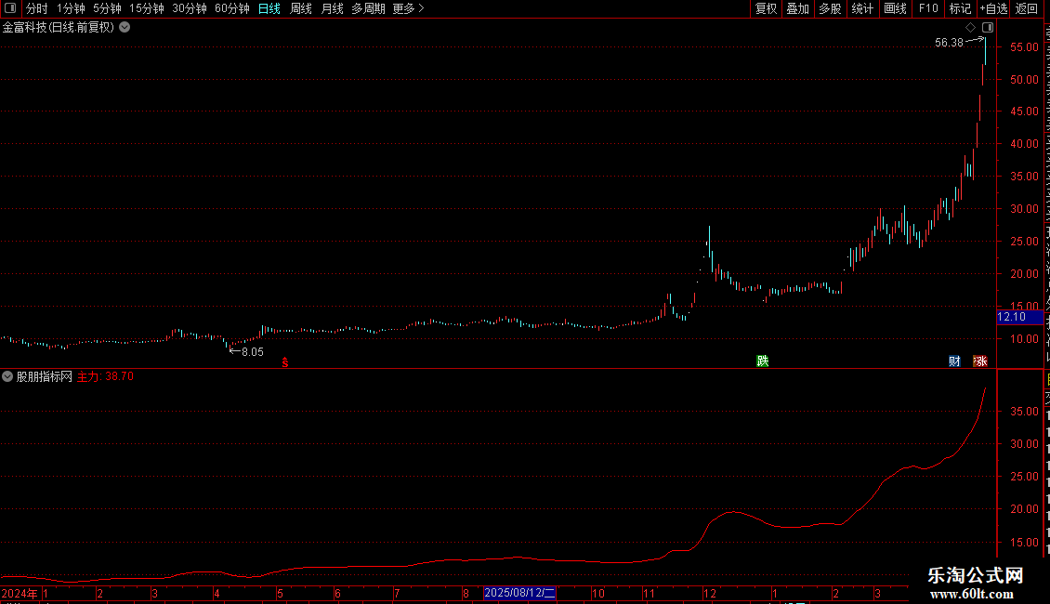Screen dimensions: 1050x604
Task: Click the red 'S' event marker
Action: pyautogui.click(x=285, y=362)
